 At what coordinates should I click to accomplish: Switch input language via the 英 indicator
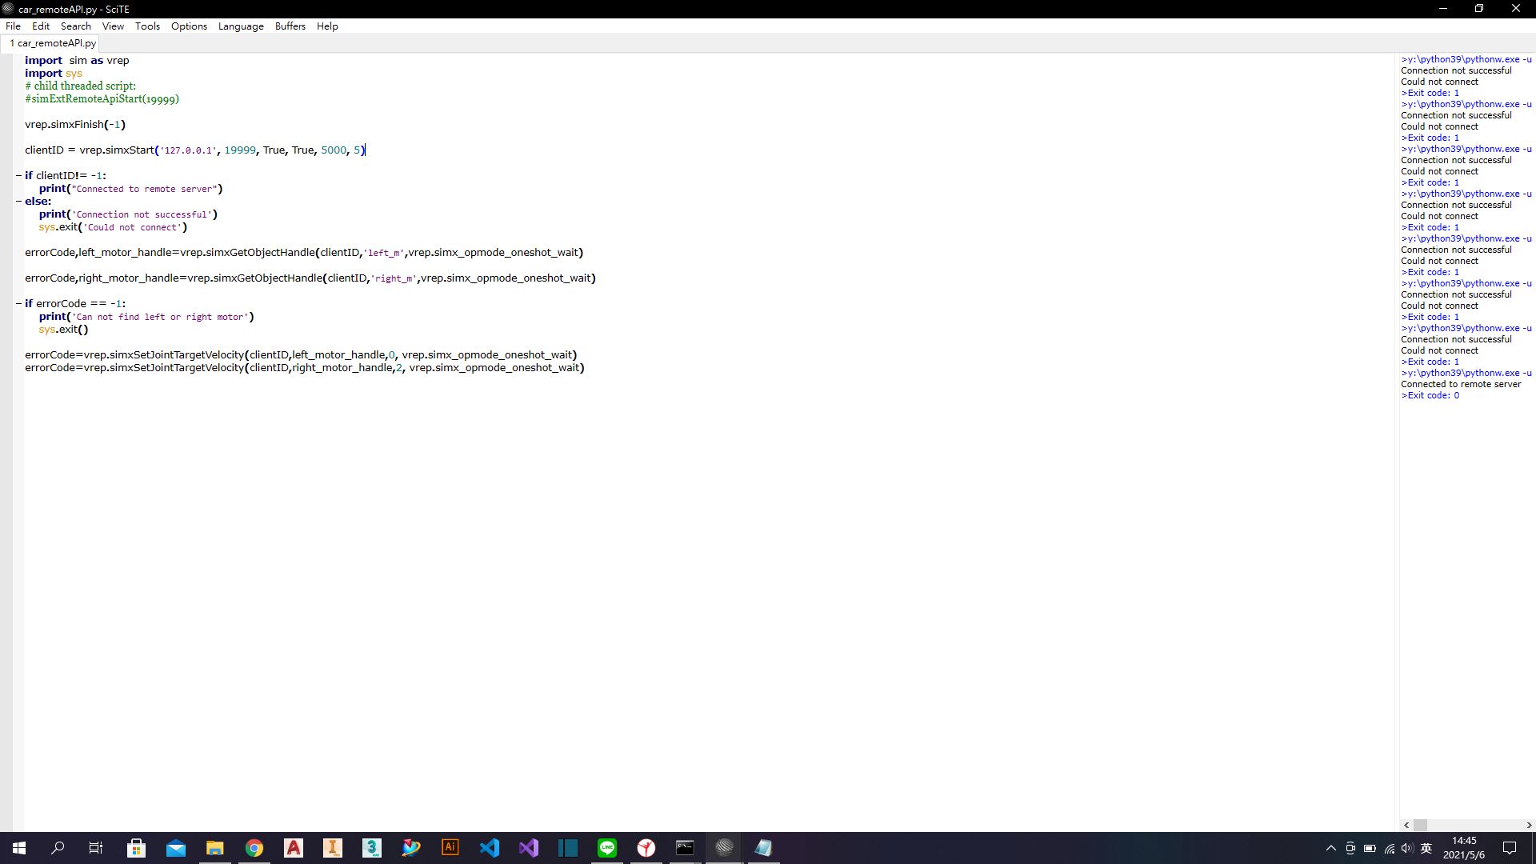pyautogui.click(x=1426, y=848)
